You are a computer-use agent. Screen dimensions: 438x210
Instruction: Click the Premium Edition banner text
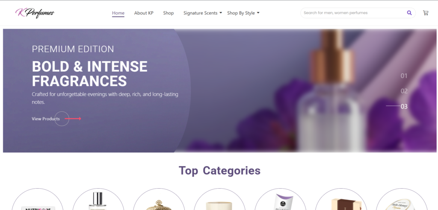pos(73,49)
